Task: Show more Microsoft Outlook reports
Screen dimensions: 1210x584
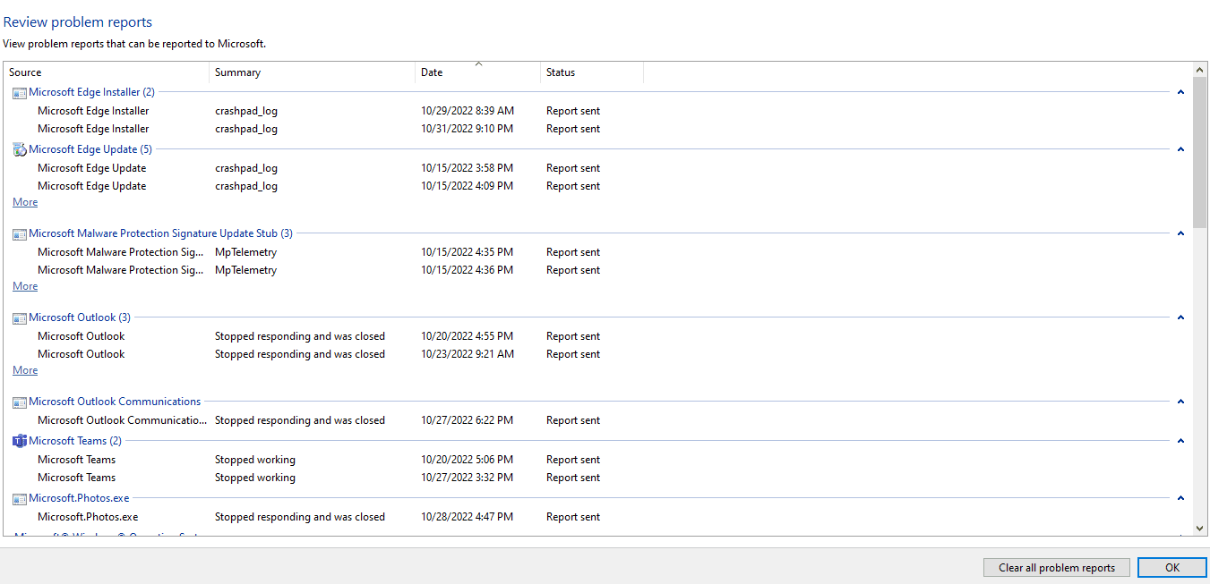Action: point(25,370)
